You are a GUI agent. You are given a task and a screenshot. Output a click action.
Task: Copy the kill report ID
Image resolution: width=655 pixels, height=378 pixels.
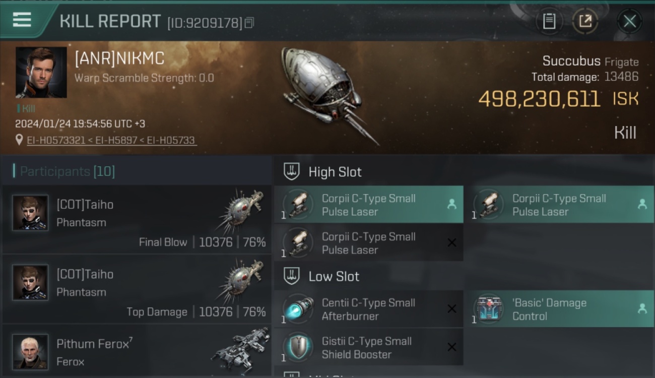(250, 23)
